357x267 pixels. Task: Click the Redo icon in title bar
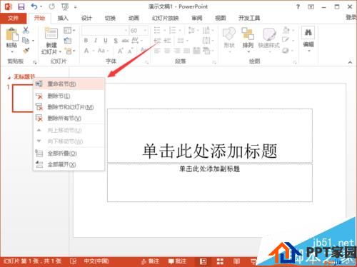(51, 6)
